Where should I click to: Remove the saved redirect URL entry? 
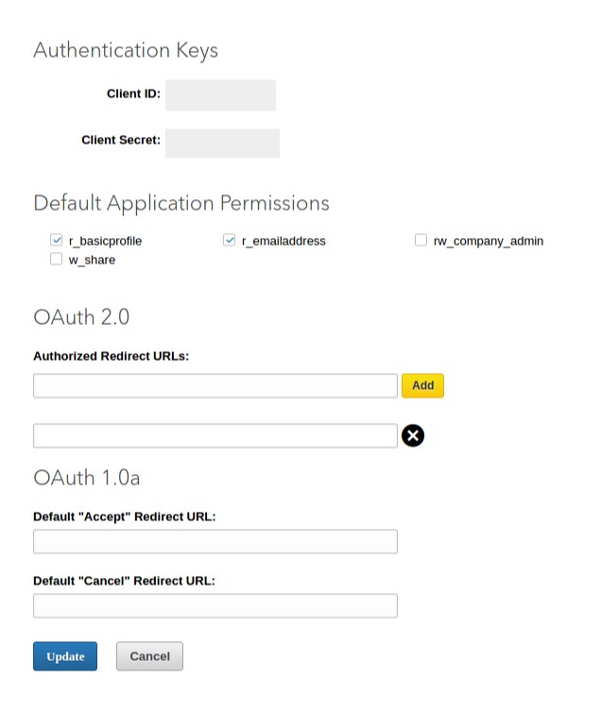point(413,435)
